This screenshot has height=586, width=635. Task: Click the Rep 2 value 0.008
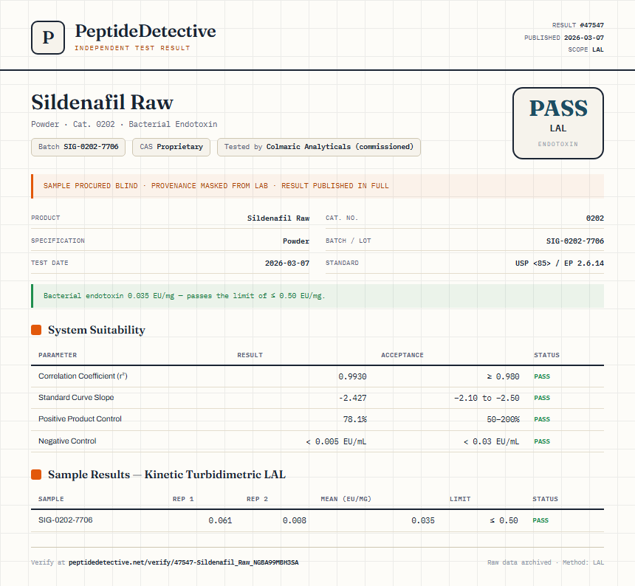pyautogui.click(x=295, y=520)
